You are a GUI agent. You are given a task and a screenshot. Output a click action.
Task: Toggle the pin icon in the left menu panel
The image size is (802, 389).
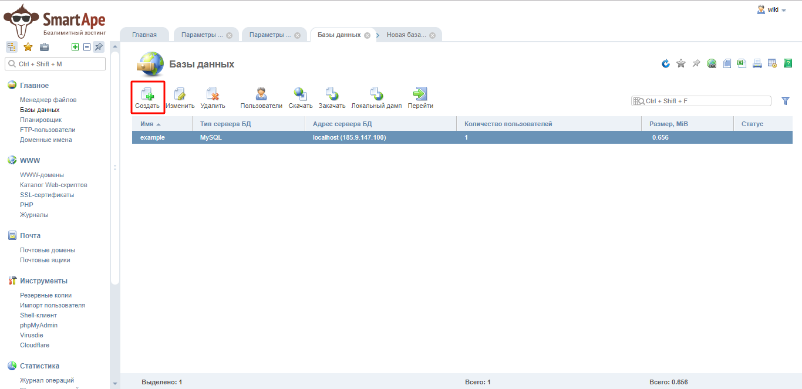tap(99, 48)
